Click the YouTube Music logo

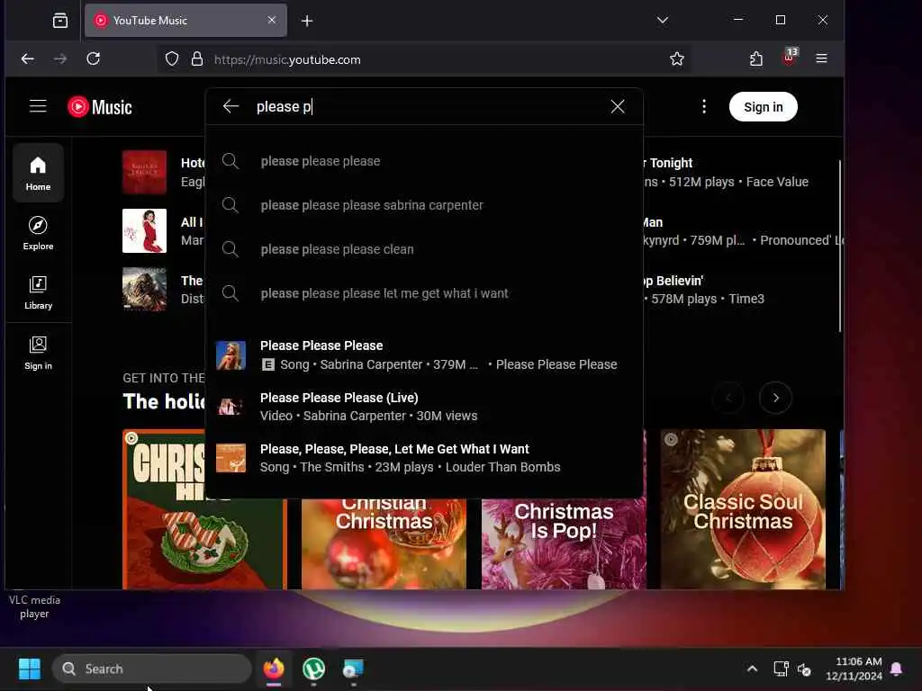click(x=100, y=107)
